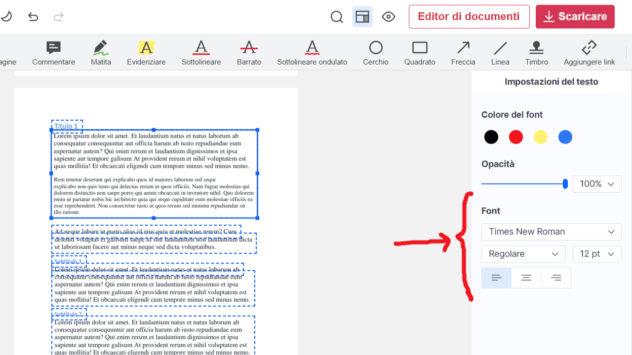Open the Times New Roman font dropdown
This screenshot has height=355, width=632.
click(x=551, y=232)
